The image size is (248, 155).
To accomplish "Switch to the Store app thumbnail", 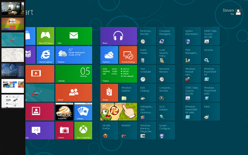I will pyautogui.click(x=13, y=86).
